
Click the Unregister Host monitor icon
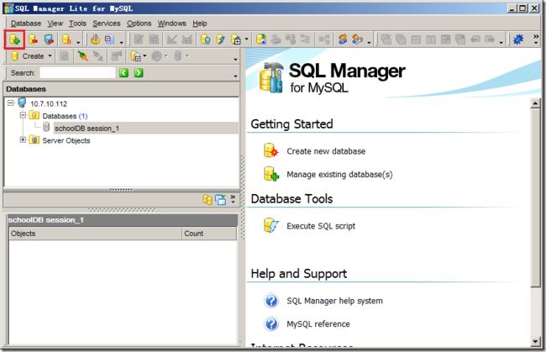[x=49, y=39]
